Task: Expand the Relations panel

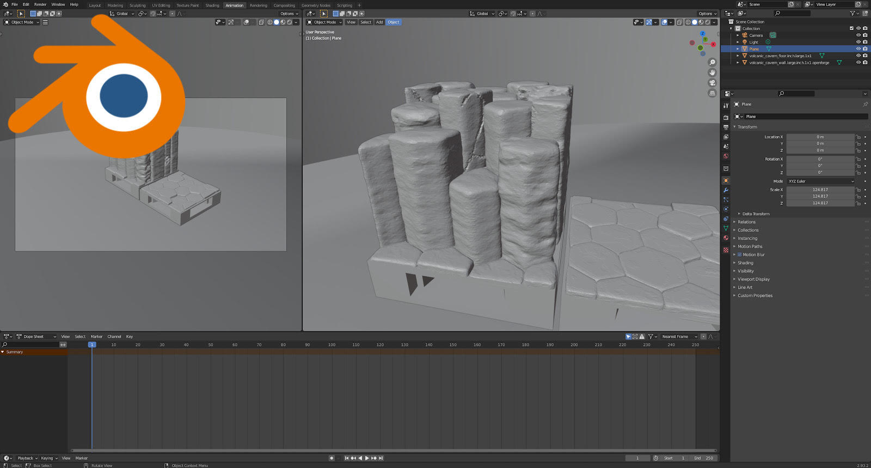Action: click(746, 222)
